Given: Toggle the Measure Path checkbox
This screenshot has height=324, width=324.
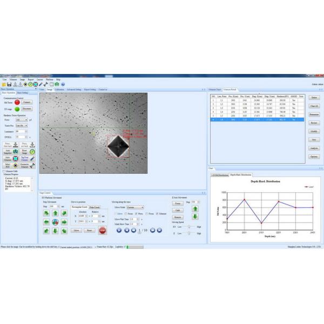Looking at the screenshot, I should coord(4,171).
